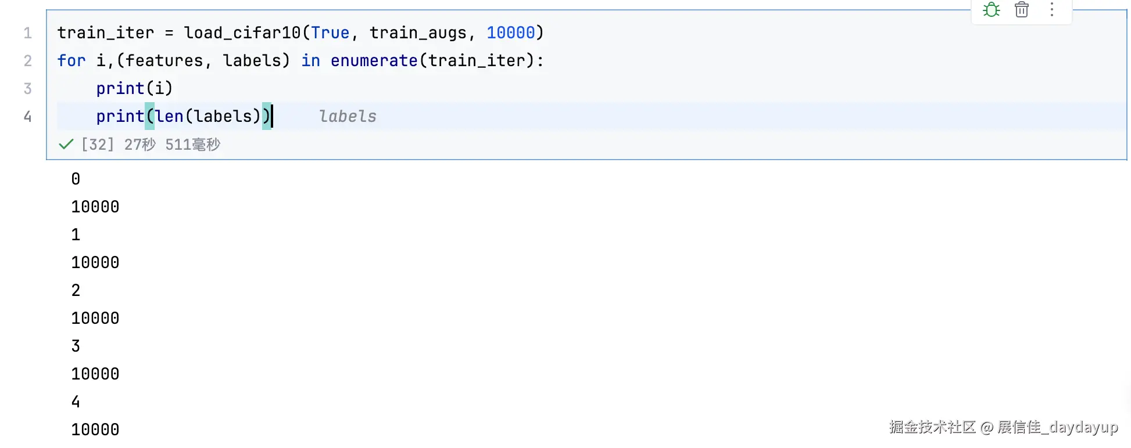This screenshot has height=448, width=1131.
Task: Click the train_augs argument in code
Action: [x=418, y=33]
